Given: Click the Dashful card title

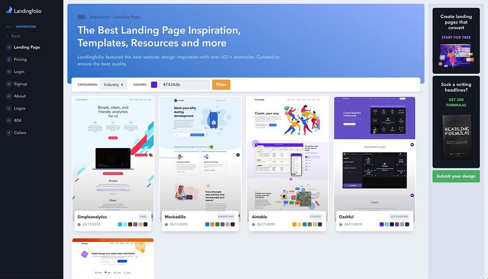Looking at the screenshot, I should point(346,216).
